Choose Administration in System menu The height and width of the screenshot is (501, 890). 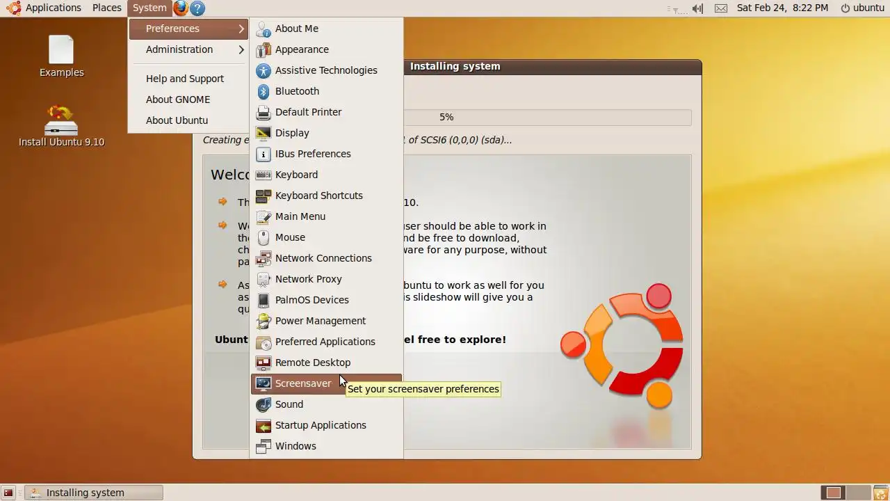click(179, 49)
